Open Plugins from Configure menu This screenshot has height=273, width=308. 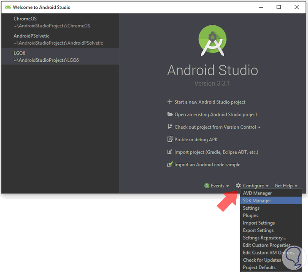pos(271,216)
